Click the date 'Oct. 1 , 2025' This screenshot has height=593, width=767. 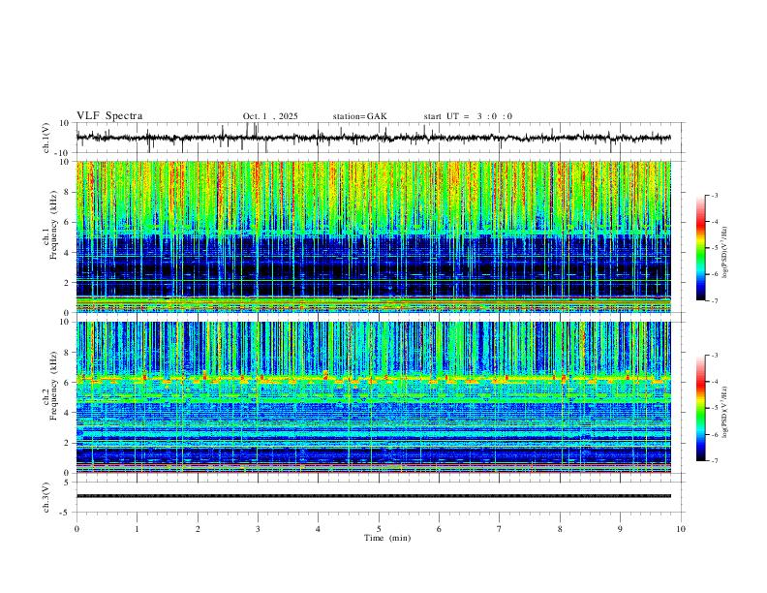[x=270, y=116]
